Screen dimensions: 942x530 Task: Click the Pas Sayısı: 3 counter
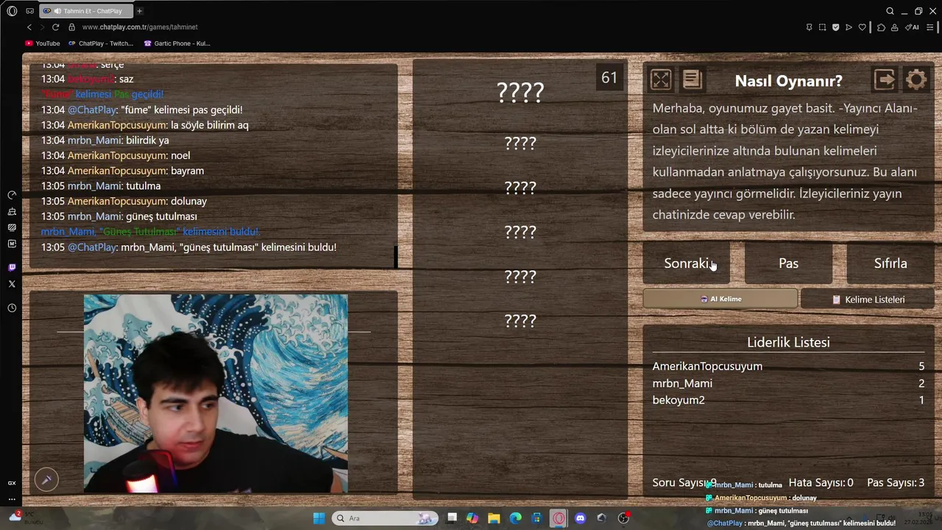pyautogui.click(x=896, y=483)
